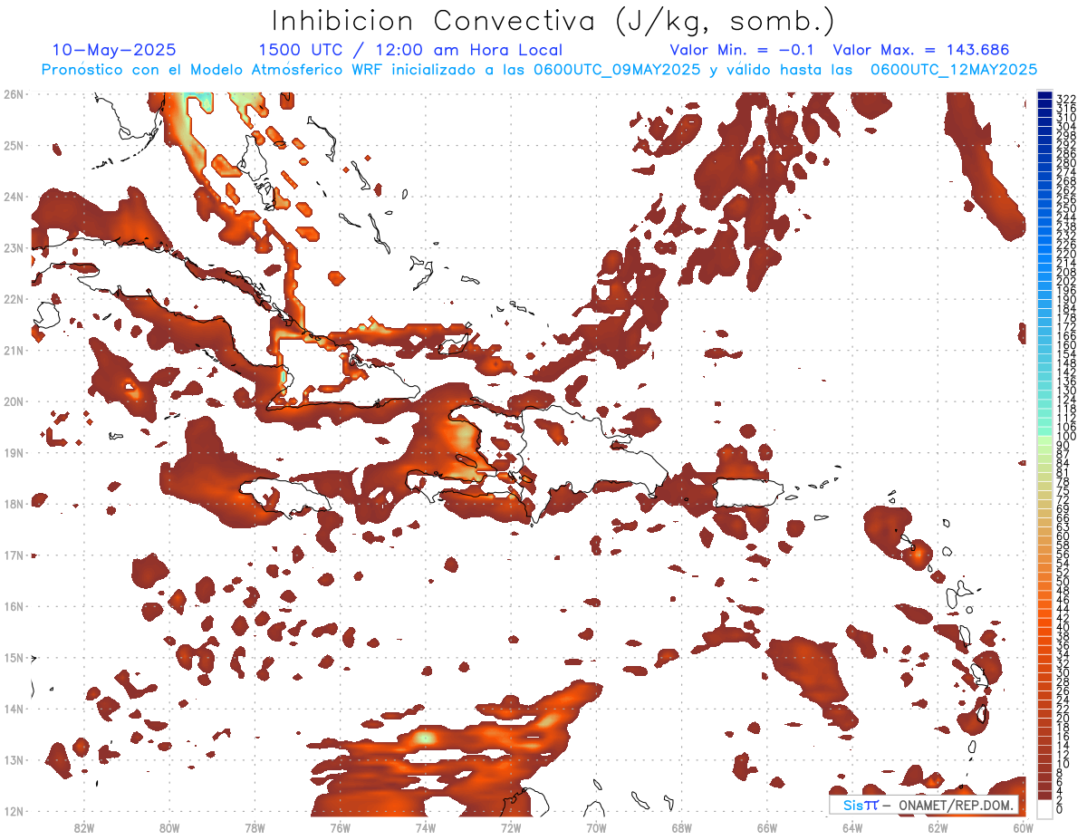This screenshot has width=1087, height=840.
Task: Click the 23N latitude label
Action: (x=14, y=247)
